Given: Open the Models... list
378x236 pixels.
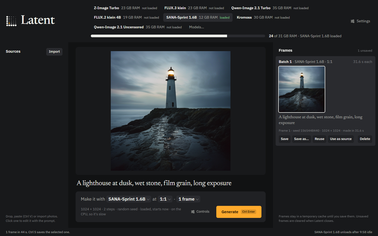Looking at the screenshot, I should point(196,27).
